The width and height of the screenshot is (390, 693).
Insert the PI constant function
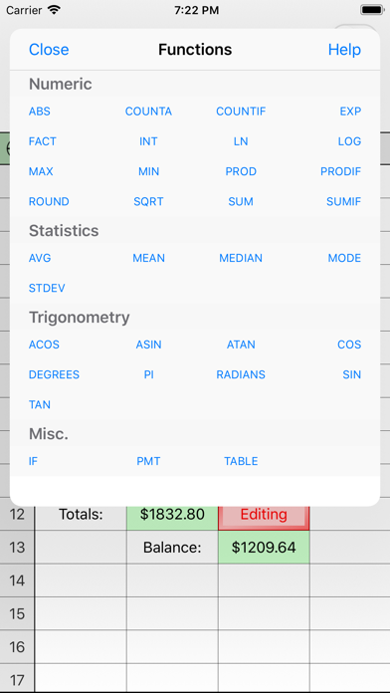148,374
